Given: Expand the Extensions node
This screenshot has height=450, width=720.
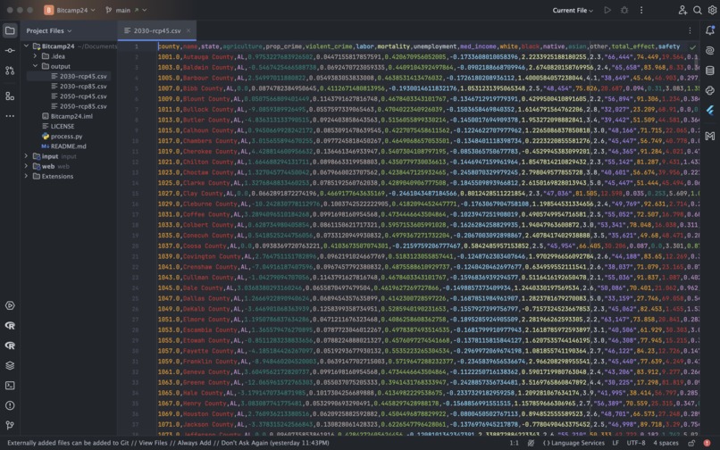Looking at the screenshot, I should (26, 176).
